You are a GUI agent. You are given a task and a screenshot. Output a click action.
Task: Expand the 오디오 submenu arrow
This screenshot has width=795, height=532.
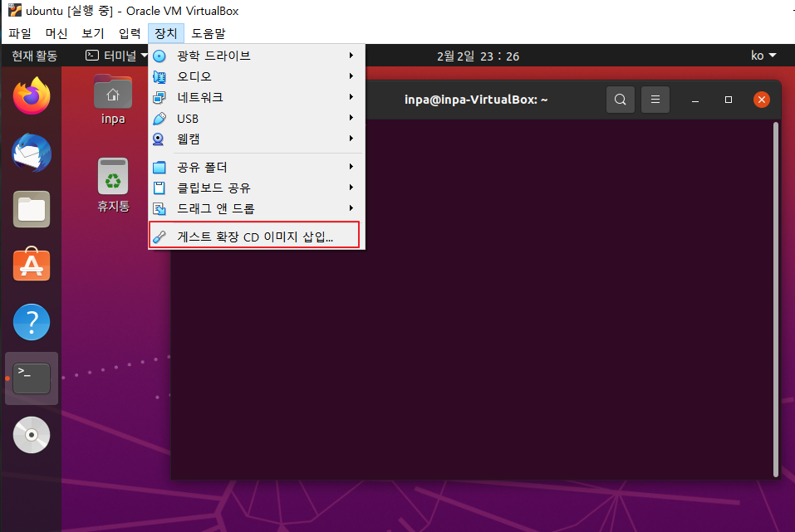[351, 76]
